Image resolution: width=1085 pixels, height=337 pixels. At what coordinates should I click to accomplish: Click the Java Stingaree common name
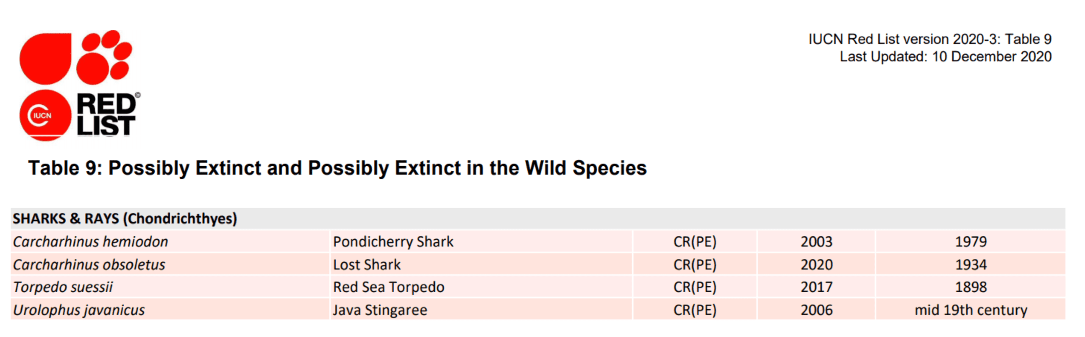pyautogui.click(x=380, y=310)
